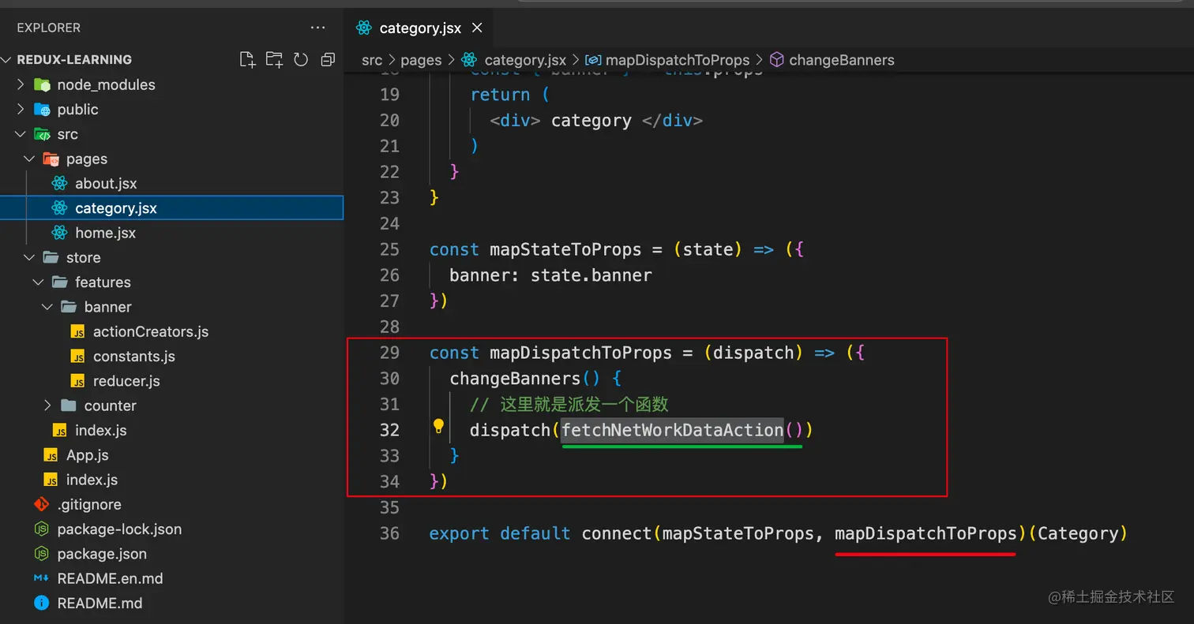The image size is (1194, 624).
Task: Click the React icon in the breadcrumb bar
Action: point(469,60)
